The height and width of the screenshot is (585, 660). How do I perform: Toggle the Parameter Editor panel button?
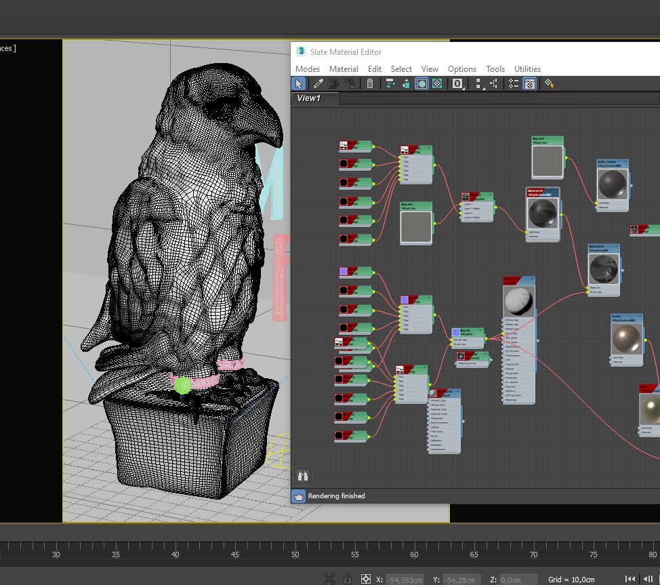point(530,83)
